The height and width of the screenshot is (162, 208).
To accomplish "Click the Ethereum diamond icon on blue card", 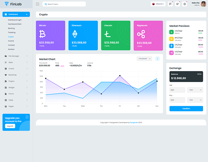I will click(75, 34).
